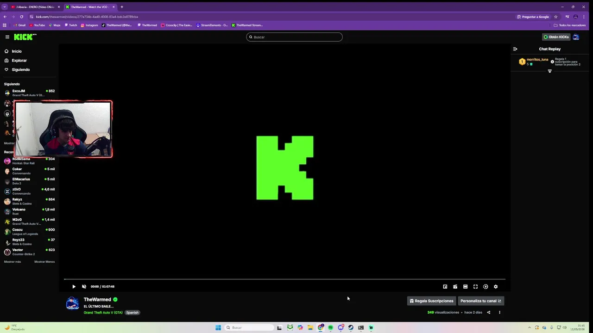Open YouTube bookmark
Image resolution: width=593 pixels, height=333 pixels.
pyautogui.click(x=37, y=25)
